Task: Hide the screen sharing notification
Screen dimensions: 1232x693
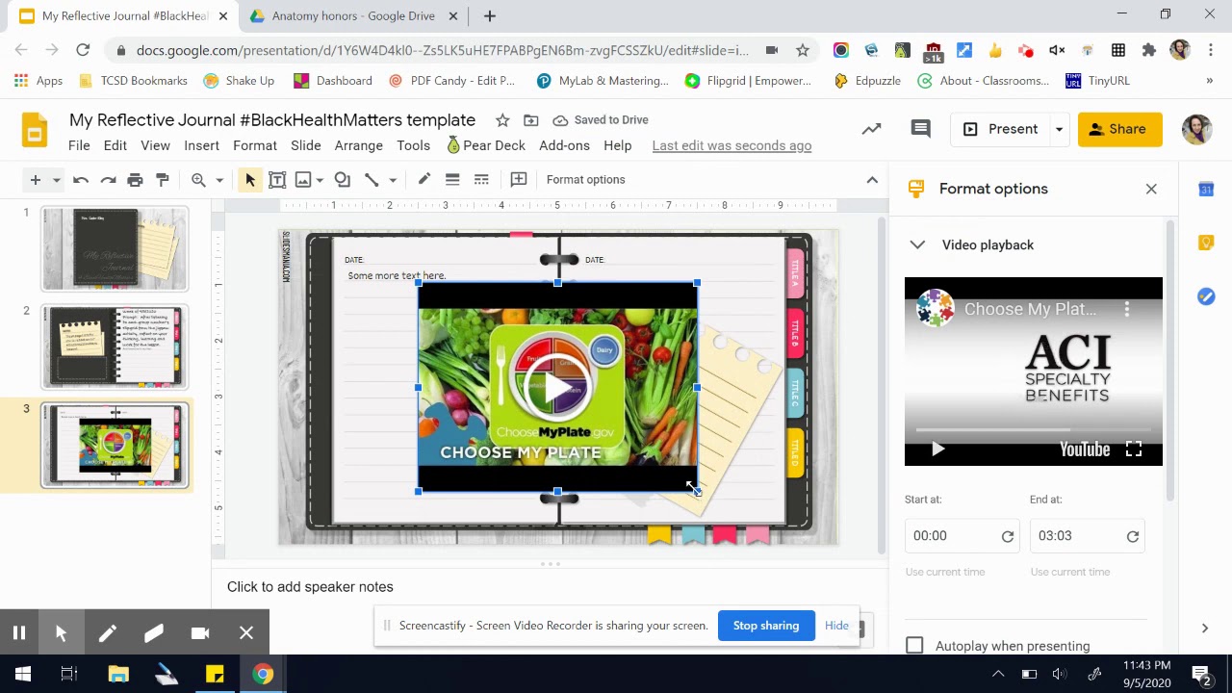Action: tap(836, 626)
